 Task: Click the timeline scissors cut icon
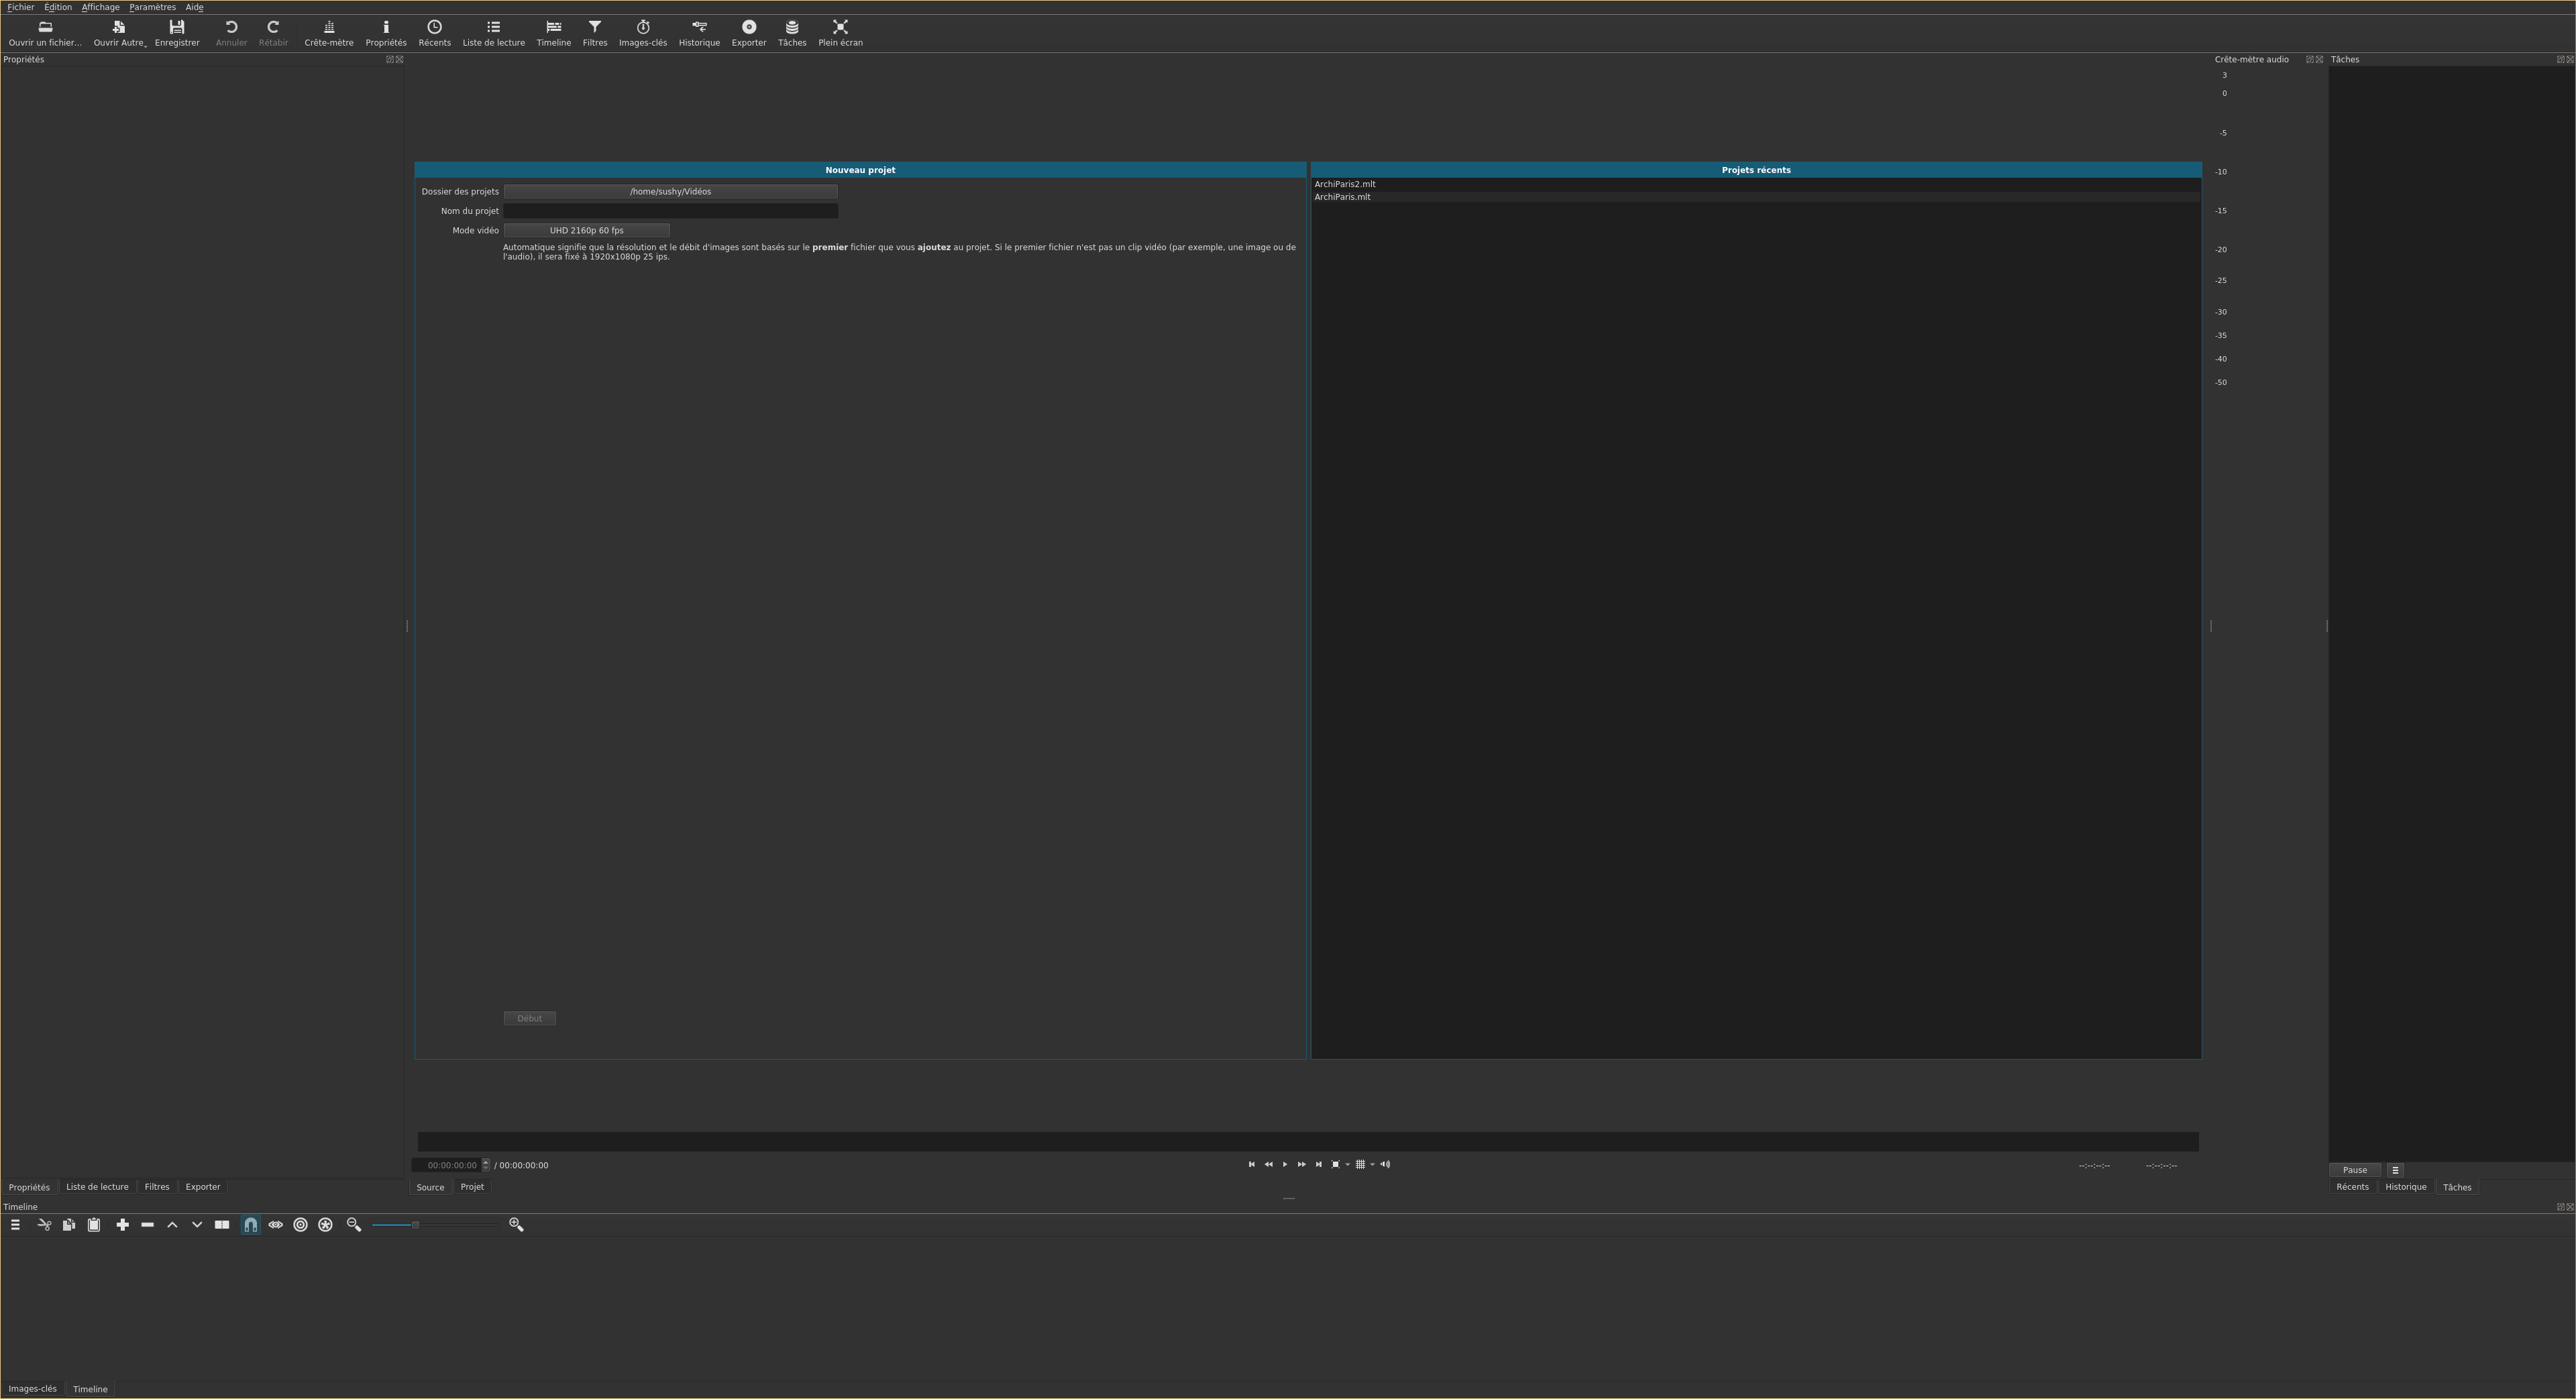tap(44, 1225)
